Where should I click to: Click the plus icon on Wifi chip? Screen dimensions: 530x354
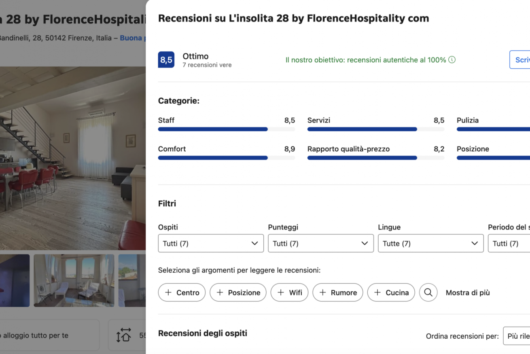click(281, 293)
